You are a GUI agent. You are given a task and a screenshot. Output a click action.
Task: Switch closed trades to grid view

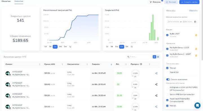pyautogui.click(x=158, y=57)
